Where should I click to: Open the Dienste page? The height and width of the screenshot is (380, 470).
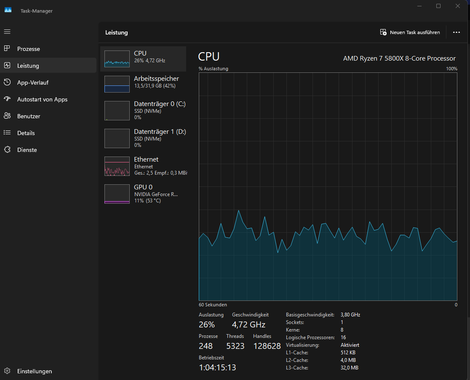click(48, 150)
